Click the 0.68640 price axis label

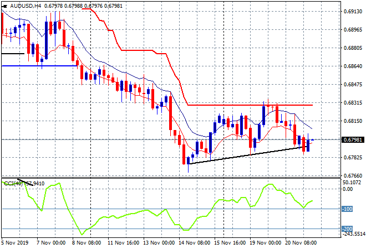coord(353,66)
